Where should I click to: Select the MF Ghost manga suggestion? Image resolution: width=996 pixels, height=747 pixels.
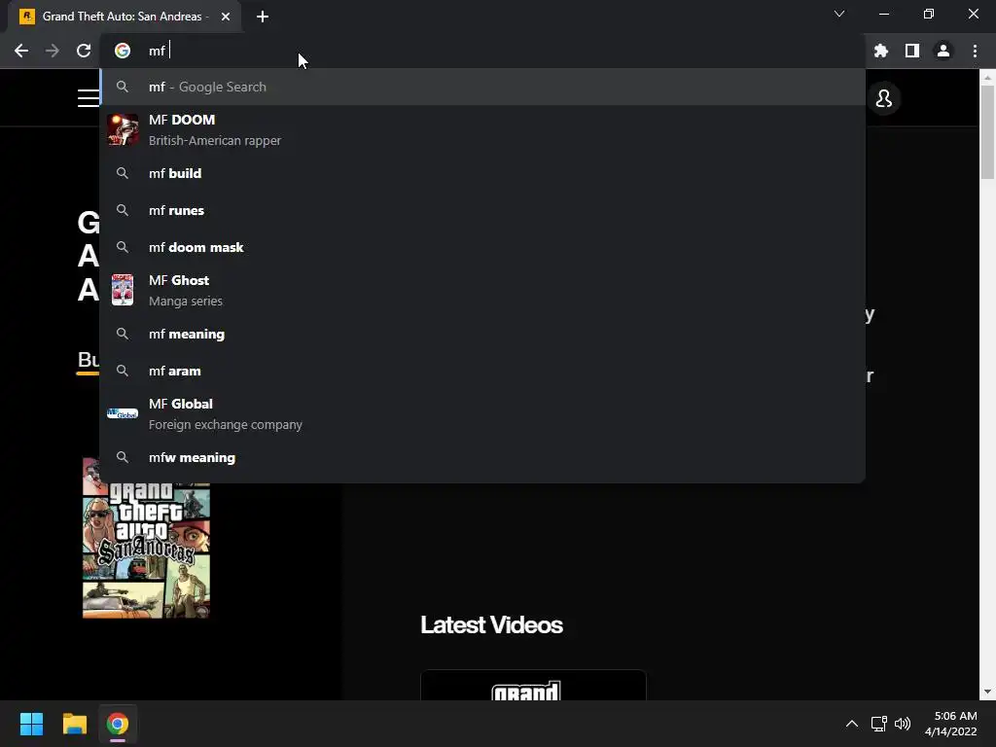pos(482,290)
